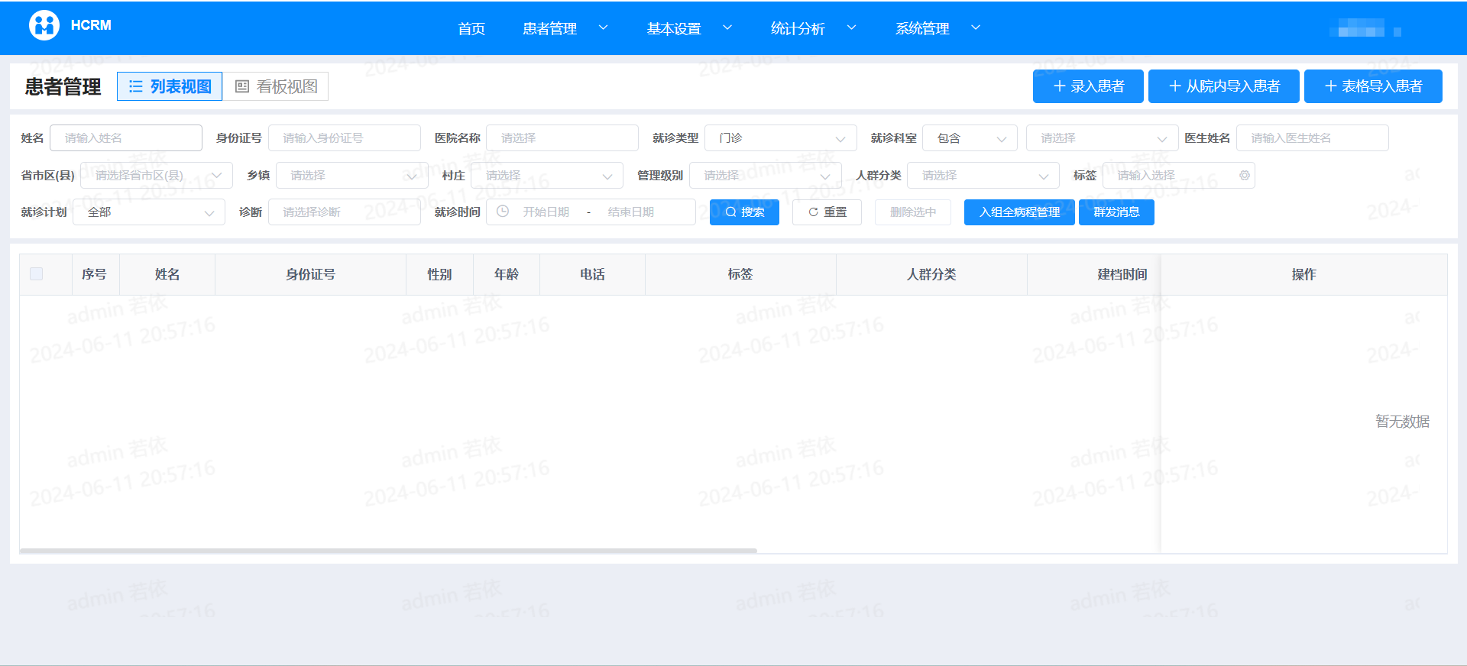Viewport: 1467px width, 666px height.
Task: Click the 建档时间 column header
Action: [x=1122, y=274]
